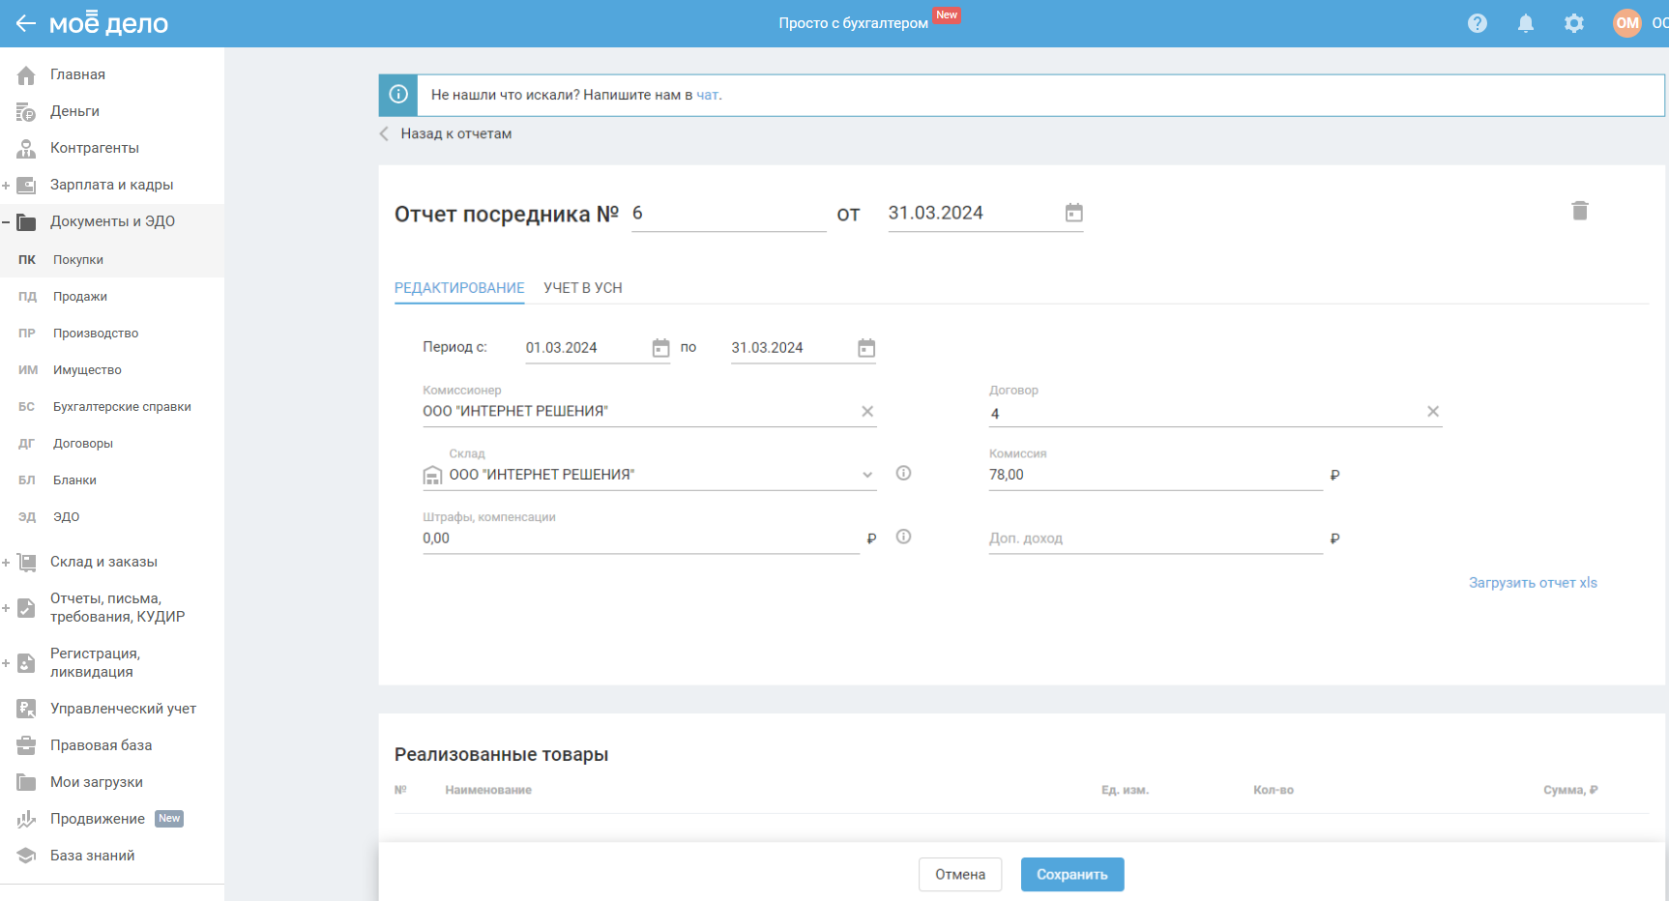The width and height of the screenshot is (1669, 901).
Task: Open calendar for period start 01.03.2024
Action: pos(660,348)
